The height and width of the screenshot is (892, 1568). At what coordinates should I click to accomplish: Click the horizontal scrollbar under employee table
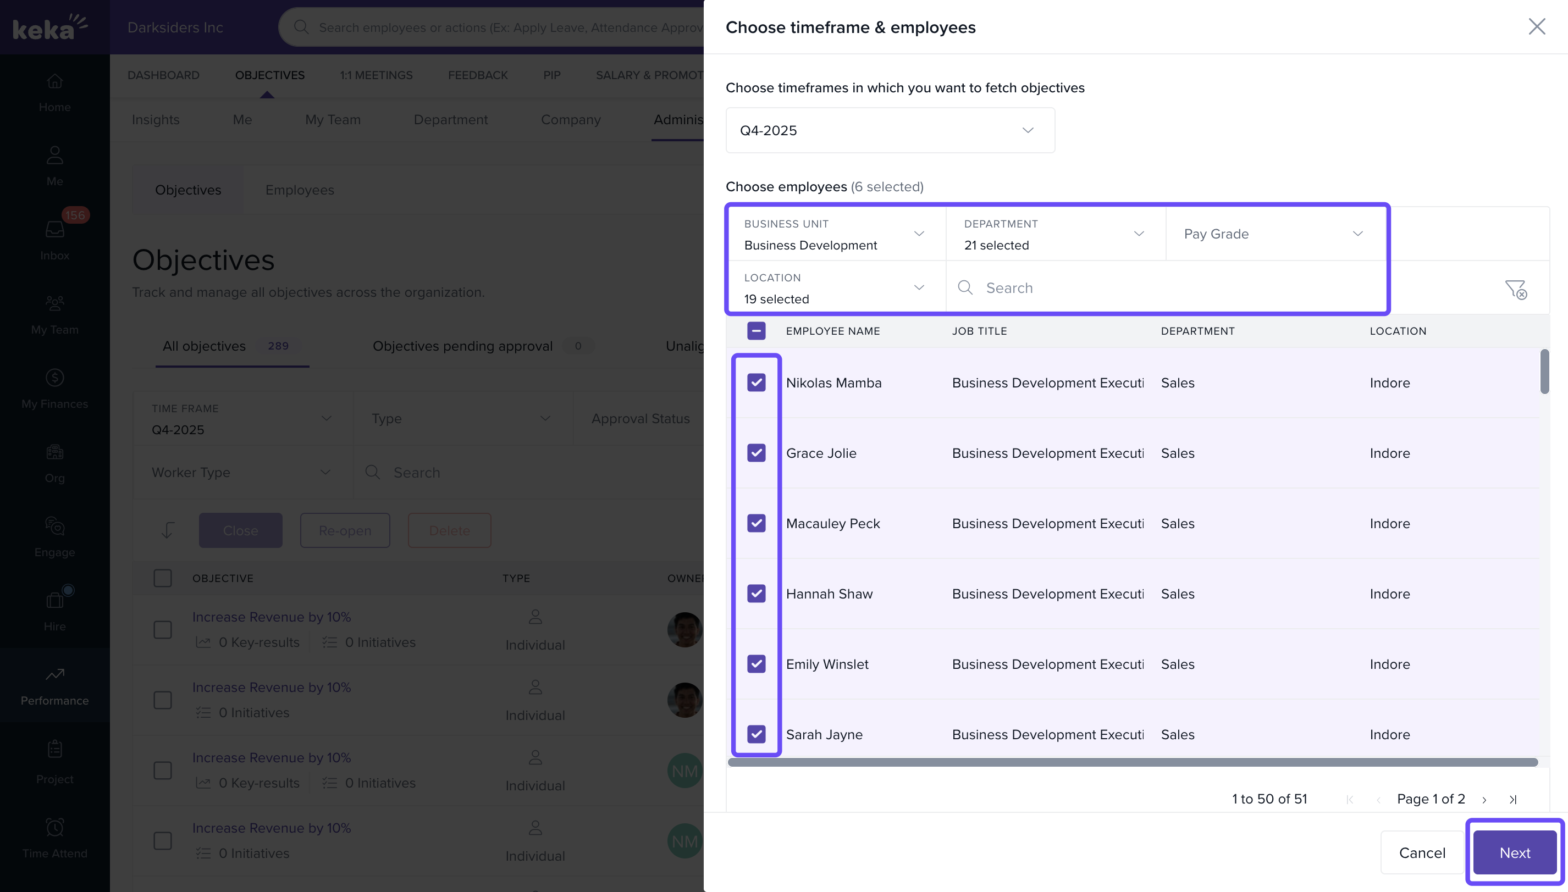pos(1133,762)
